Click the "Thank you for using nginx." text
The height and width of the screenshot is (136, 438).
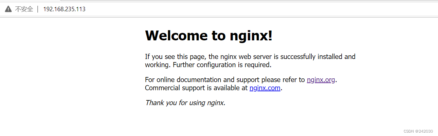pyautogui.click(x=185, y=102)
